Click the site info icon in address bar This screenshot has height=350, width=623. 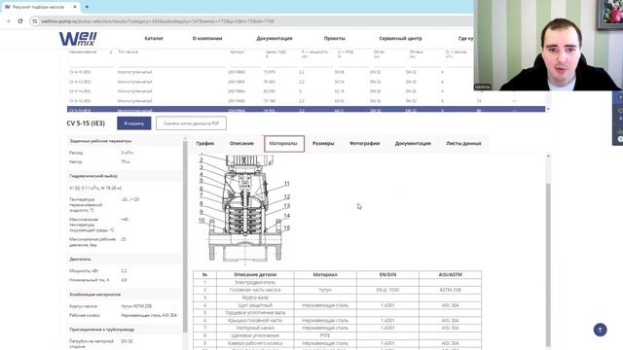[35, 21]
